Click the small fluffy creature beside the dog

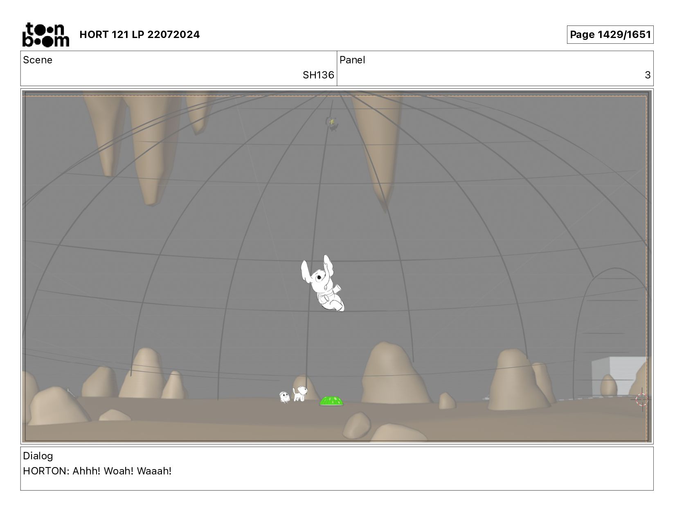click(x=285, y=397)
